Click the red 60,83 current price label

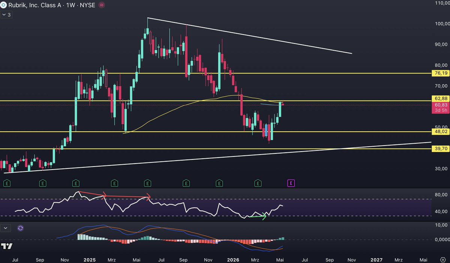pyautogui.click(x=441, y=108)
